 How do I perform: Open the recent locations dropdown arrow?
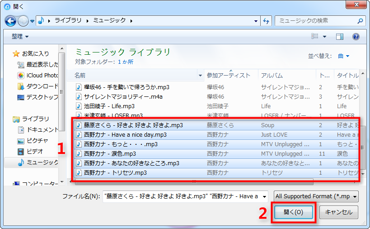[33, 21]
